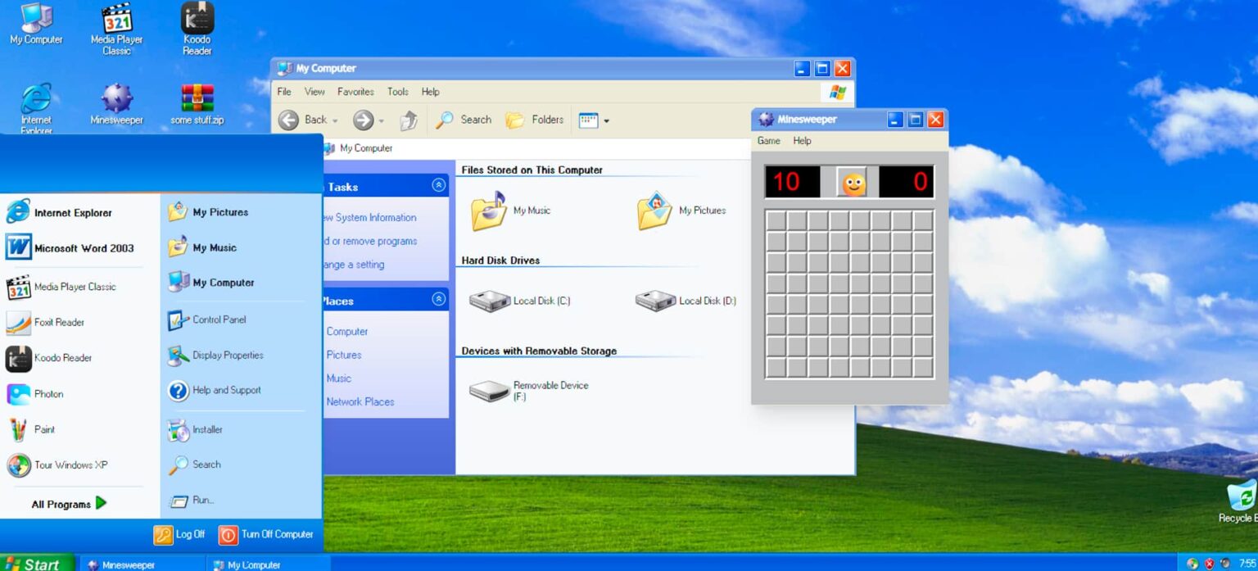Click system tray clock

(x=1248, y=564)
